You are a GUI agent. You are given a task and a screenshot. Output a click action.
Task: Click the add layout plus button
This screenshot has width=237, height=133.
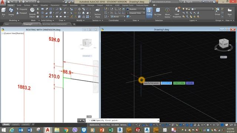pyautogui.click(x=33, y=125)
